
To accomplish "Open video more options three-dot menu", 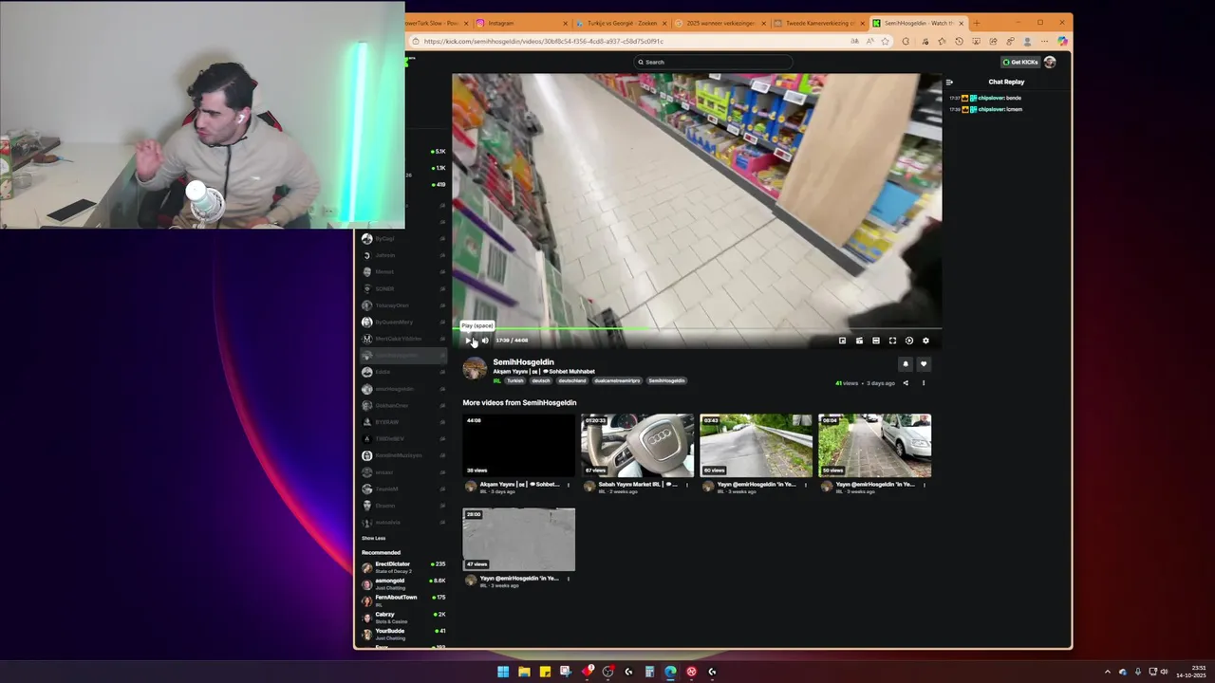I will pyautogui.click(x=923, y=383).
